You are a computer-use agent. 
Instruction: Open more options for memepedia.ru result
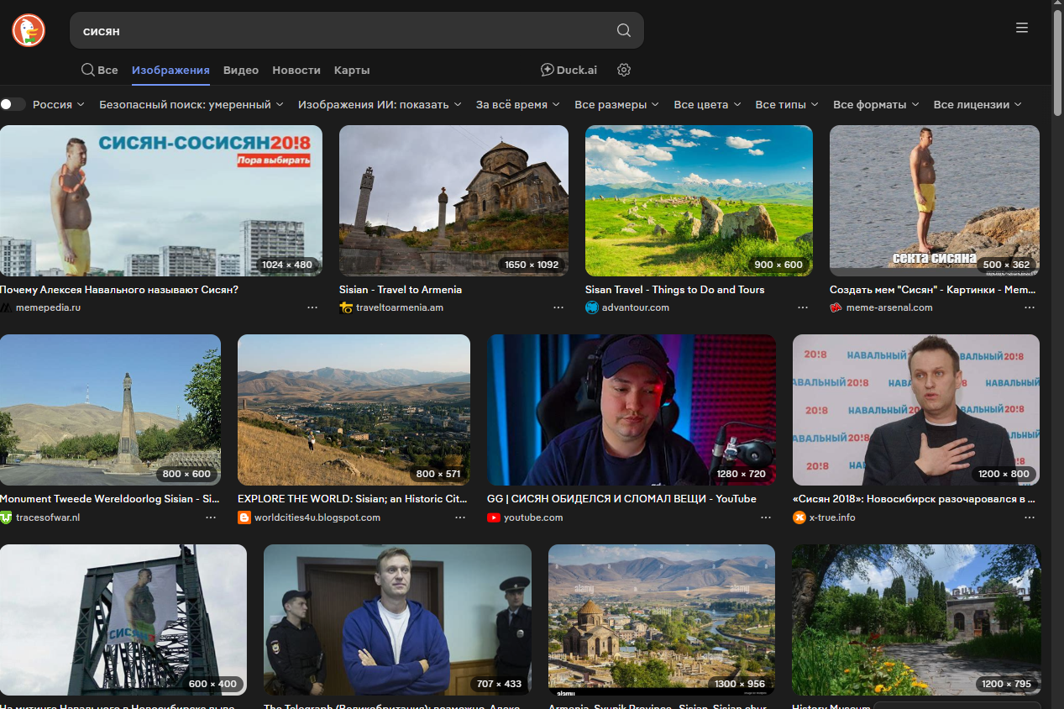312,307
